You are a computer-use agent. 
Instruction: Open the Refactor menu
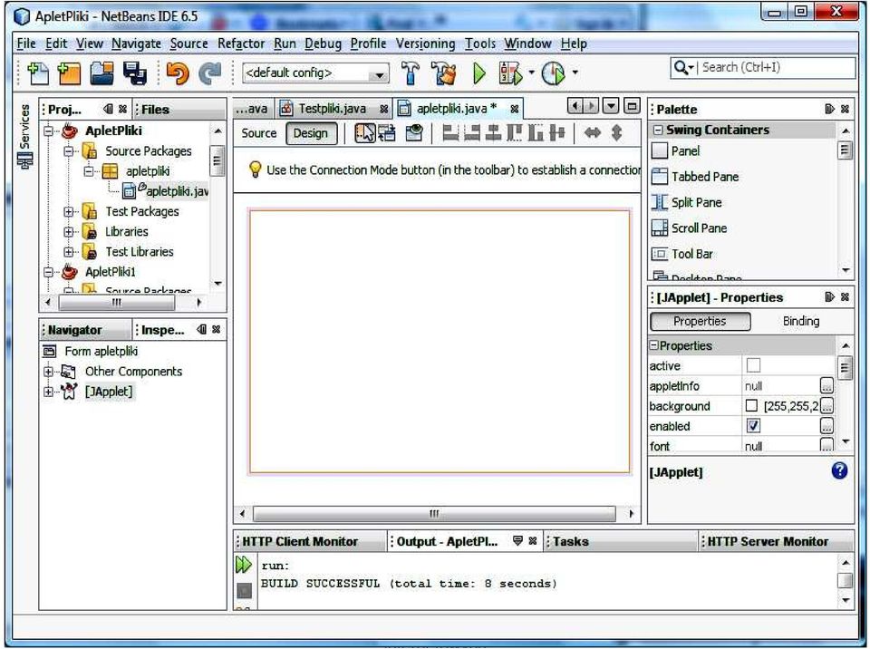(x=241, y=44)
